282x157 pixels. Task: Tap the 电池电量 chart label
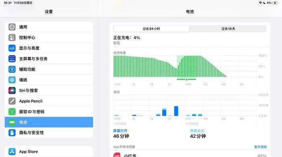click(119, 53)
